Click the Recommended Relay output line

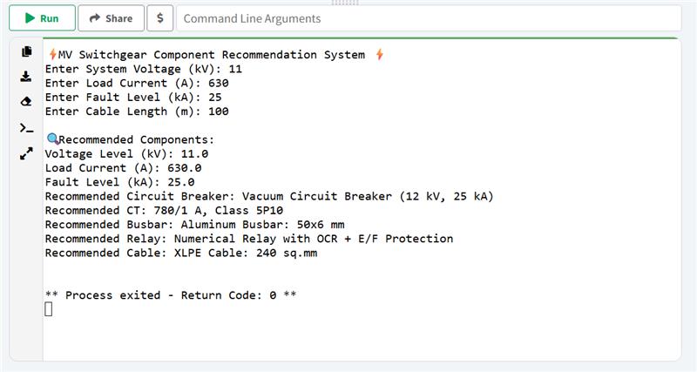pos(248,239)
